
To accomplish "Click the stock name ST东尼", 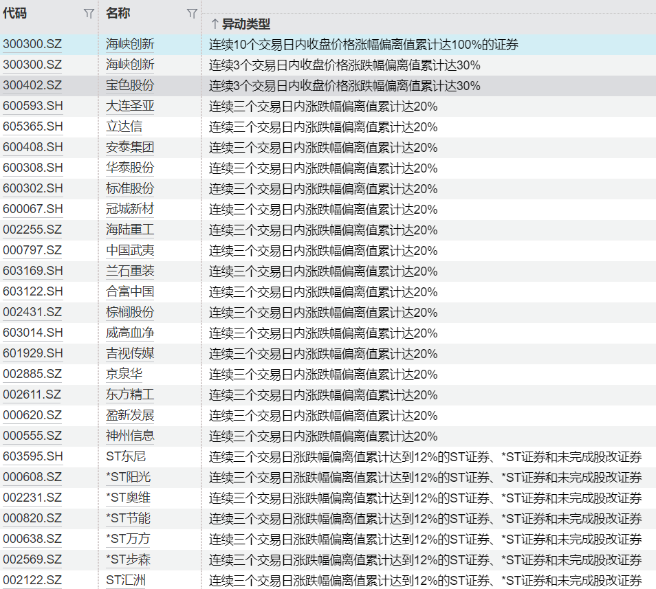I will [x=126, y=457].
